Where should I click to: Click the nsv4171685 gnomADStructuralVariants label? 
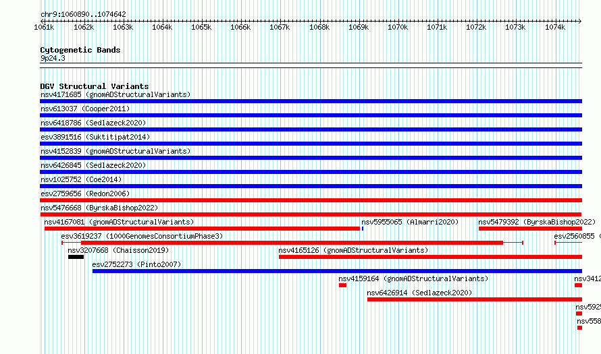(x=115, y=94)
